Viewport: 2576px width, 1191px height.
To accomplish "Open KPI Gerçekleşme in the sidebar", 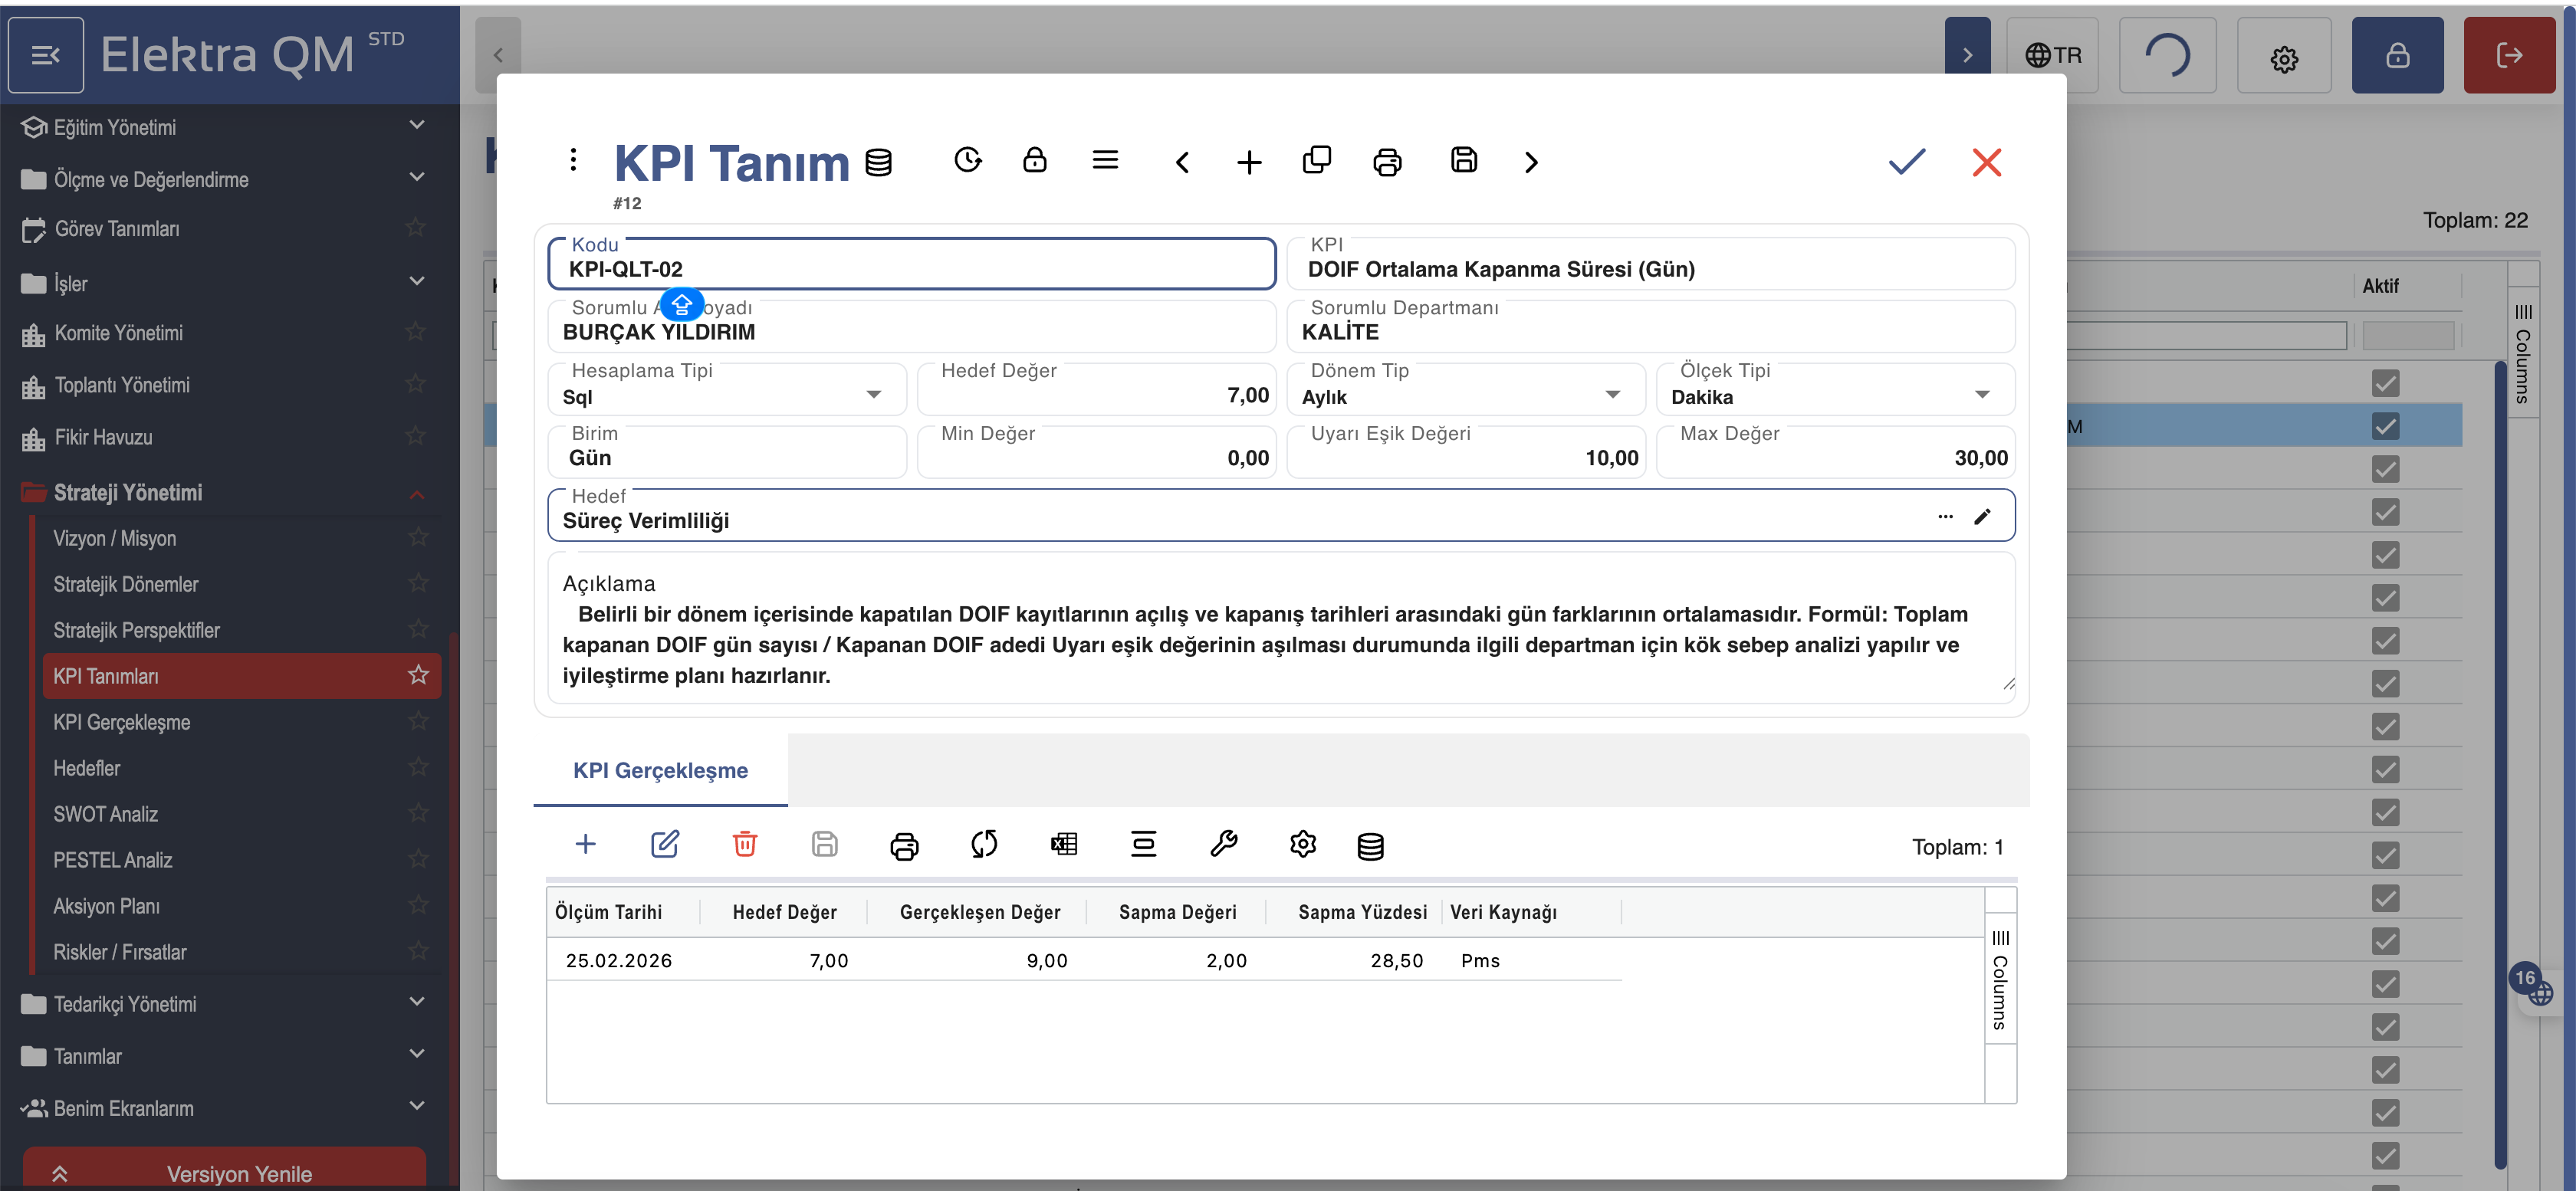I will (122, 722).
